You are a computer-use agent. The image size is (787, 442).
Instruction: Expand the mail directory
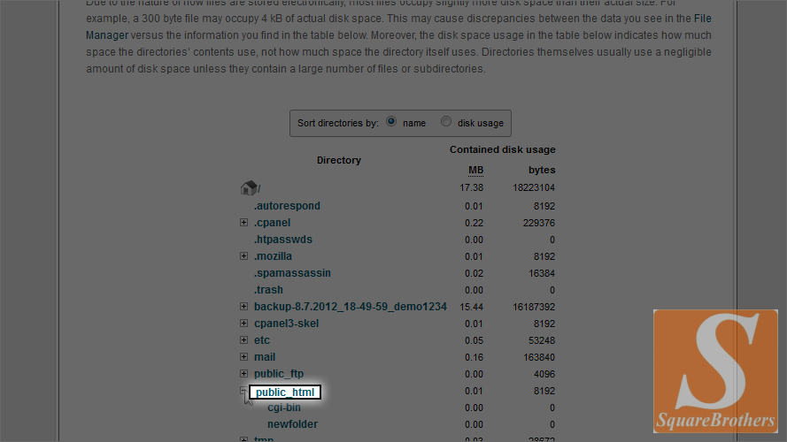pyautogui.click(x=244, y=357)
